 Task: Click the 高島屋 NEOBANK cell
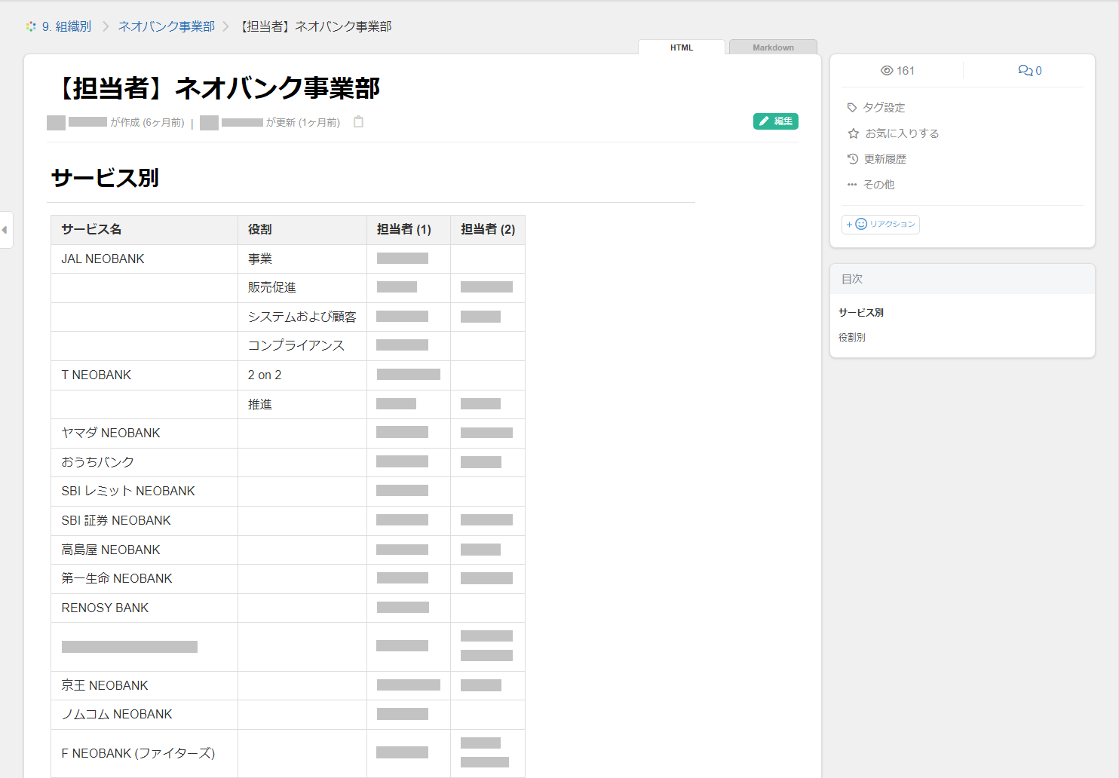[x=144, y=550]
